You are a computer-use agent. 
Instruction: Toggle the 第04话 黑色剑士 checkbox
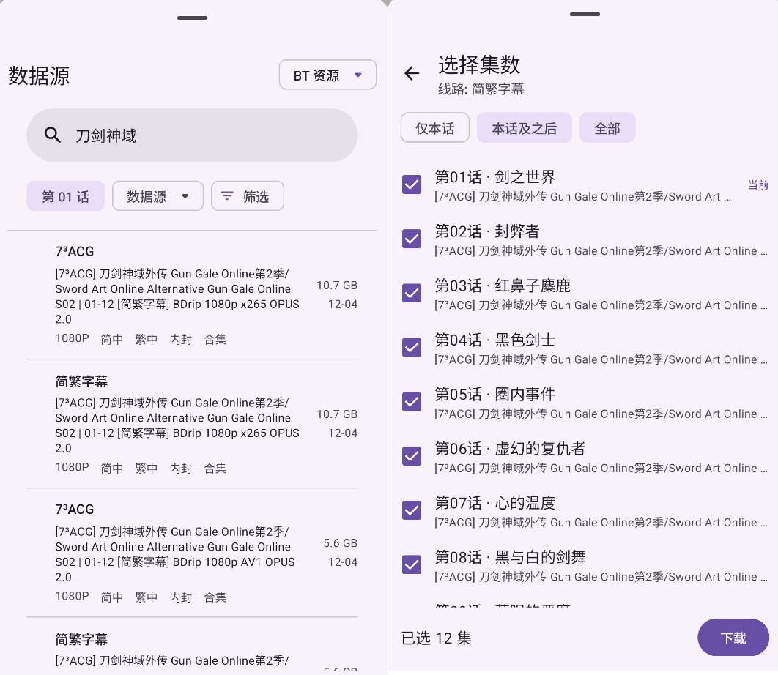(x=412, y=347)
